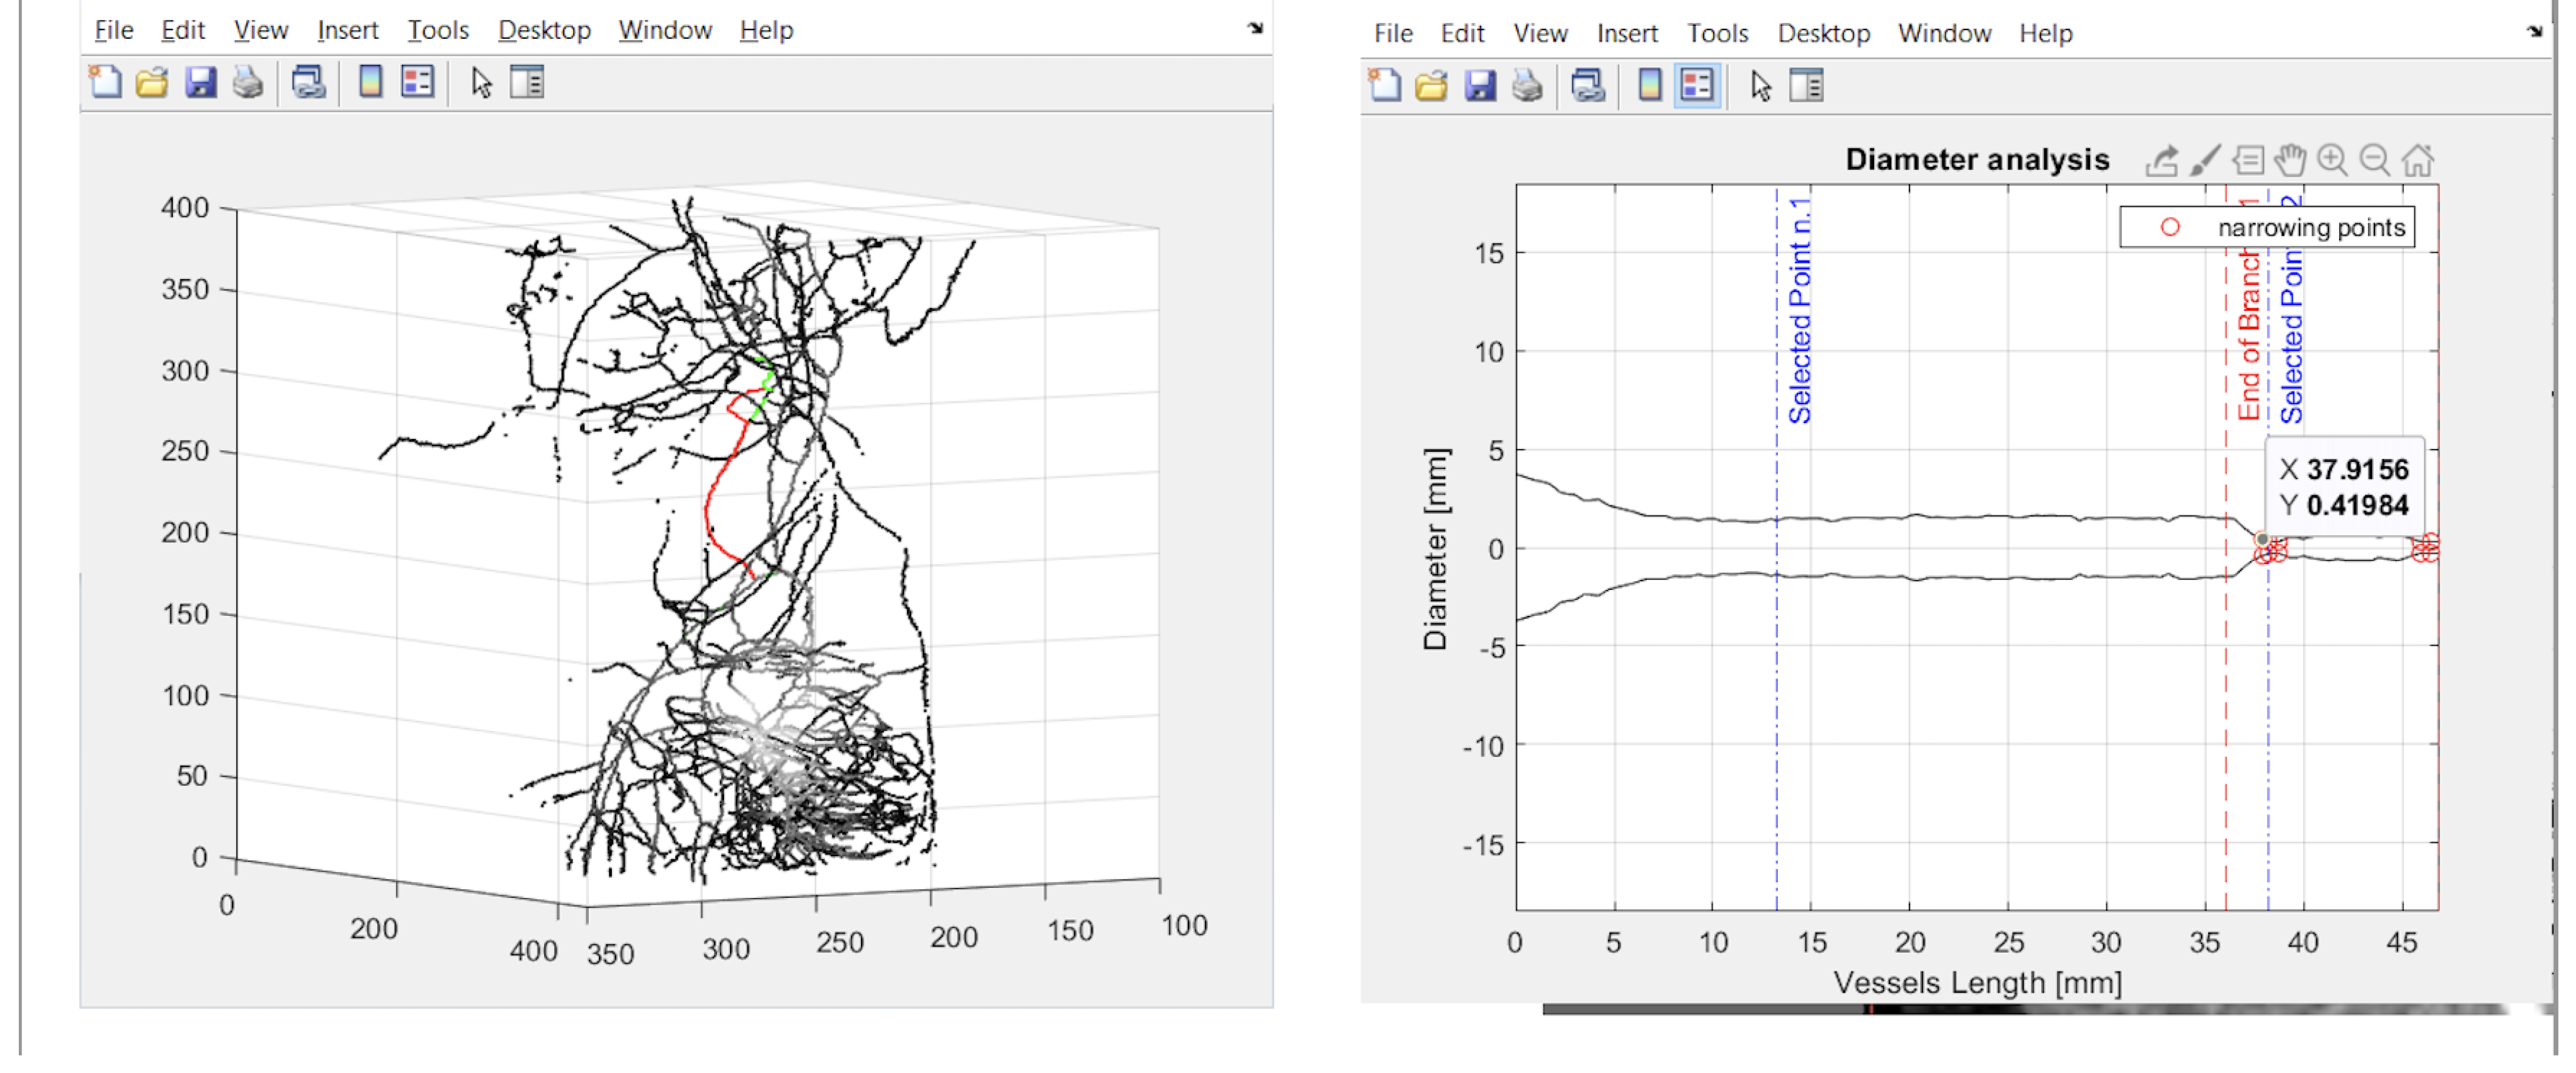Save the left figure with floppy icon

pos(200,82)
